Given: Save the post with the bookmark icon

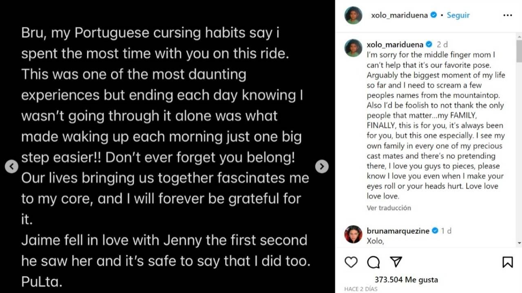Looking at the screenshot, I should [507, 262].
